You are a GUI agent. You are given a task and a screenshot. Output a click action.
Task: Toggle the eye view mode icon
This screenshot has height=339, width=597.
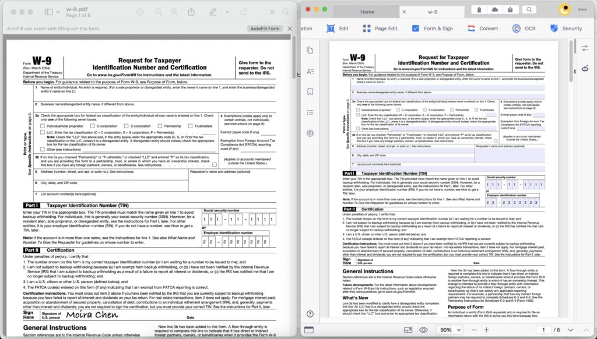(x=423, y=330)
